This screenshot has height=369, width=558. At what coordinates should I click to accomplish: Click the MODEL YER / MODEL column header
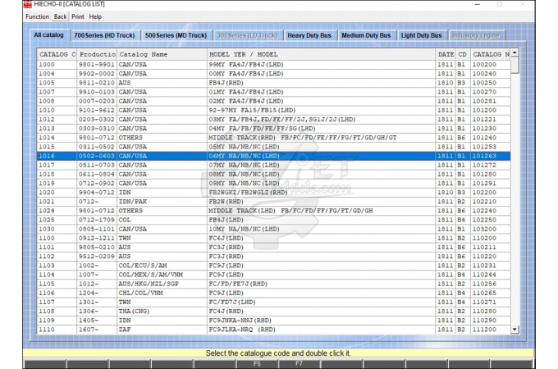coord(322,54)
